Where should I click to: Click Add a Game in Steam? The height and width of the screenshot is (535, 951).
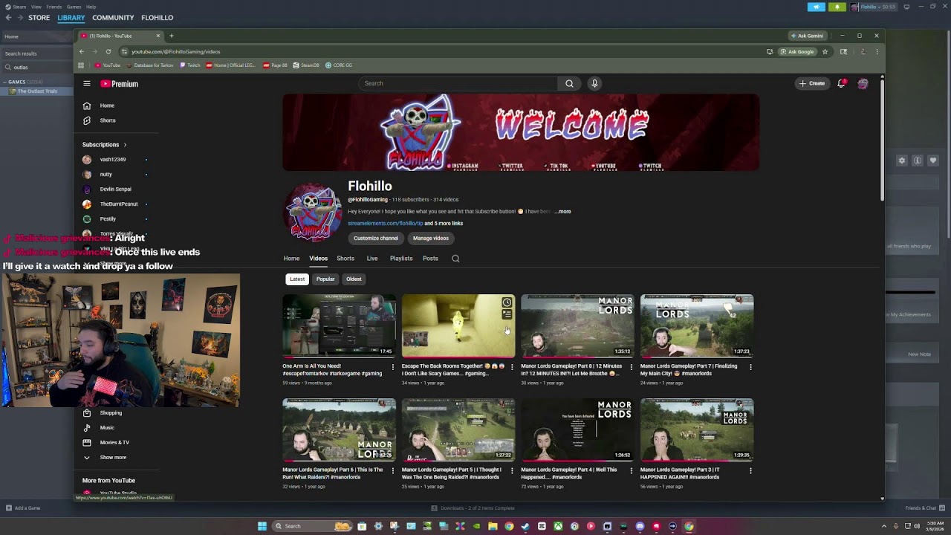[x=23, y=508]
